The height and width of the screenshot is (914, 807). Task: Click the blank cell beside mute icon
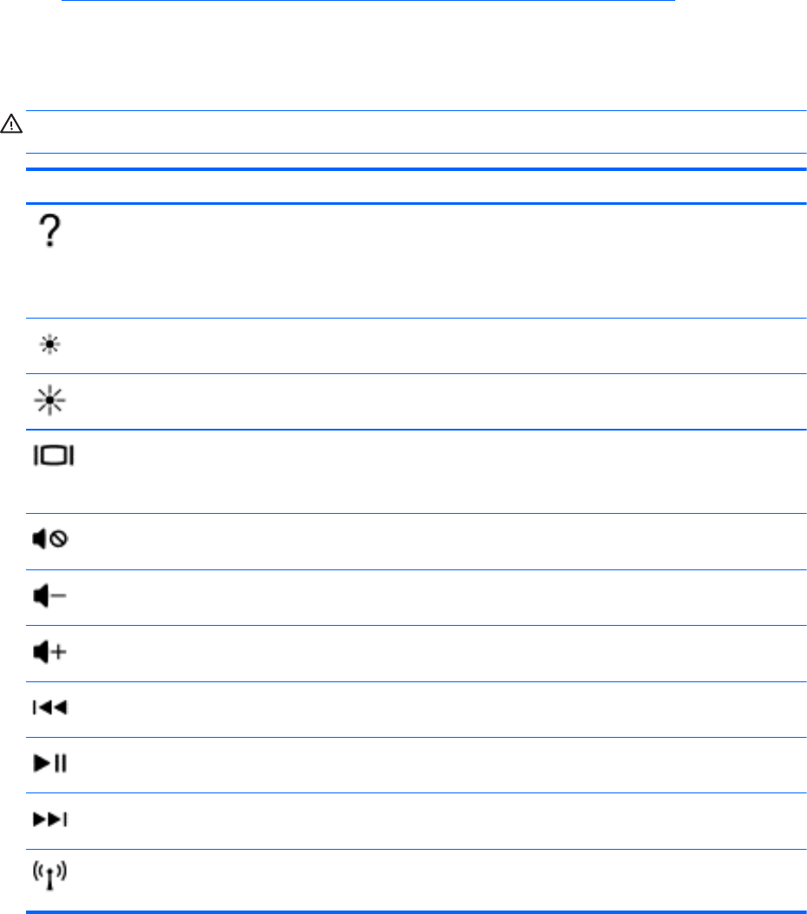point(434,541)
